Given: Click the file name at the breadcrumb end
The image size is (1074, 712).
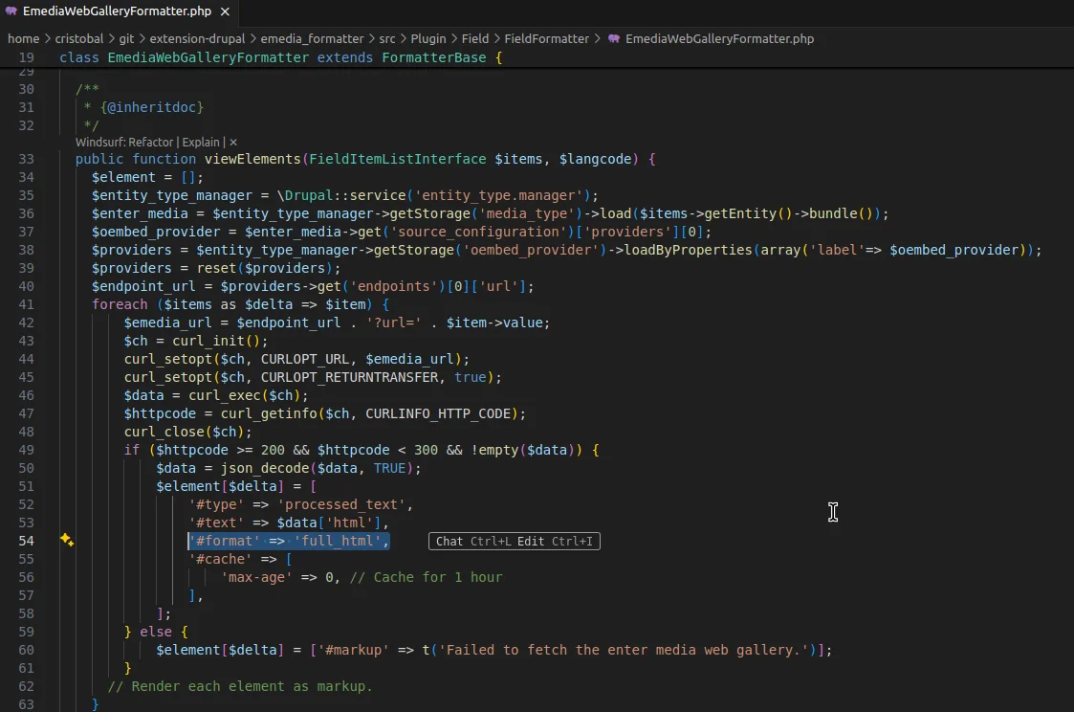Looking at the screenshot, I should (719, 39).
